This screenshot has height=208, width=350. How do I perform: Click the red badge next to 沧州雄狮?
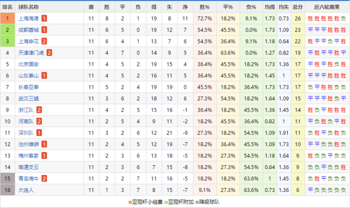pyautogui.click(x=44, y=144)
